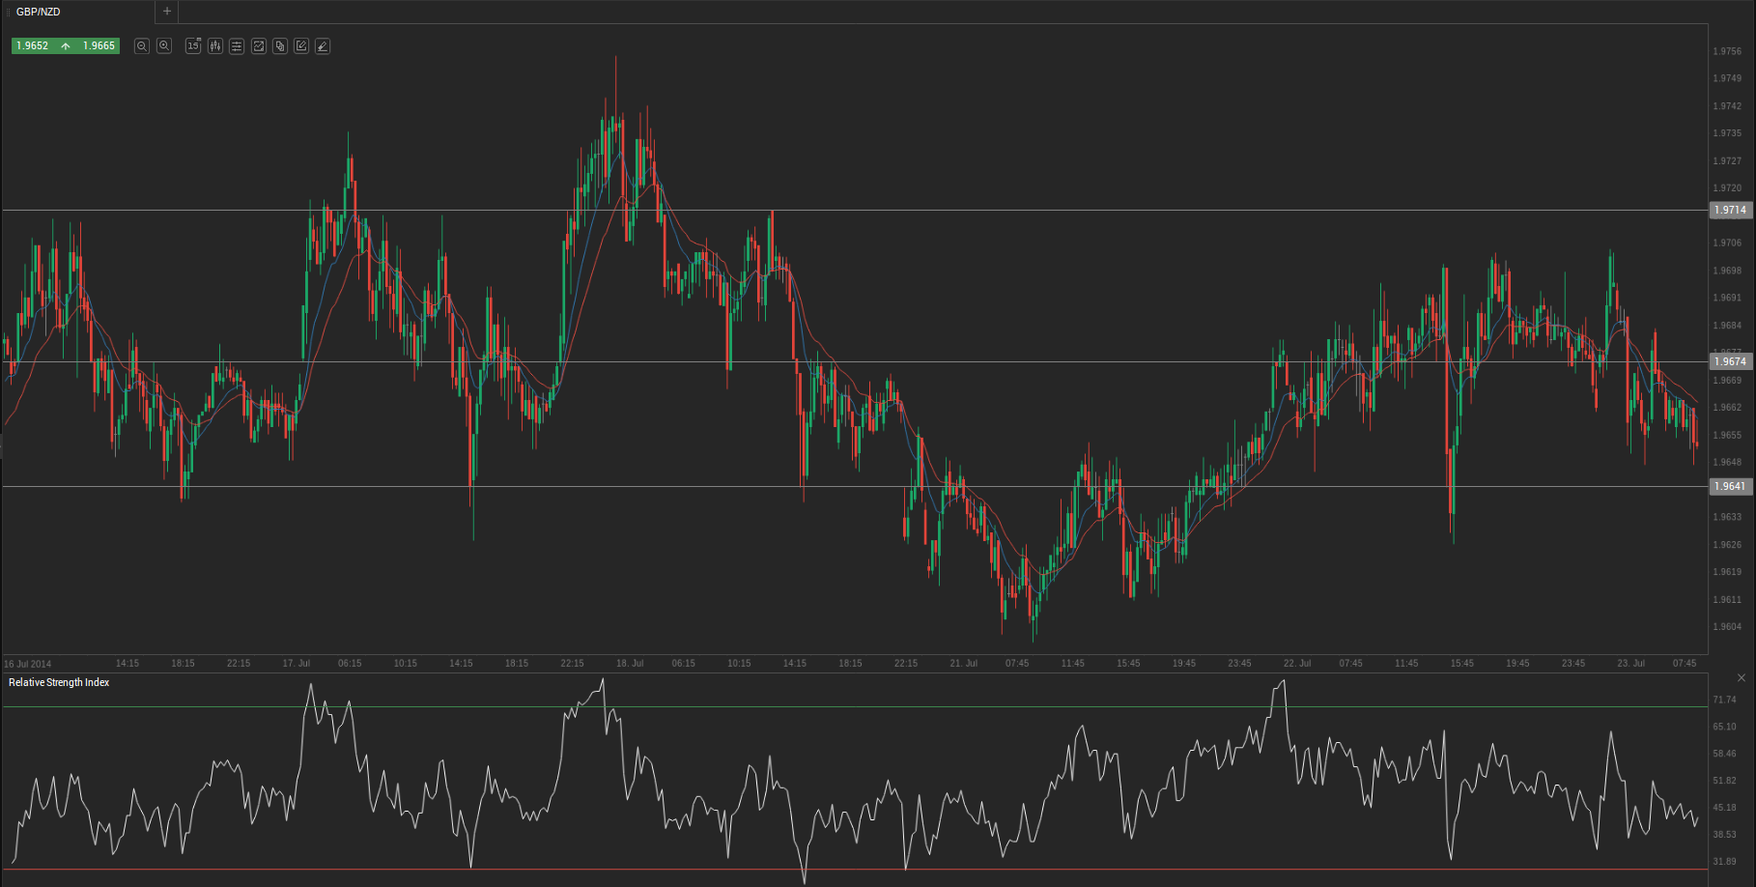The width and height of the screenshot is (1756, 887).
Task: Open the chart settings sliders icon
Action: point(237,46)
